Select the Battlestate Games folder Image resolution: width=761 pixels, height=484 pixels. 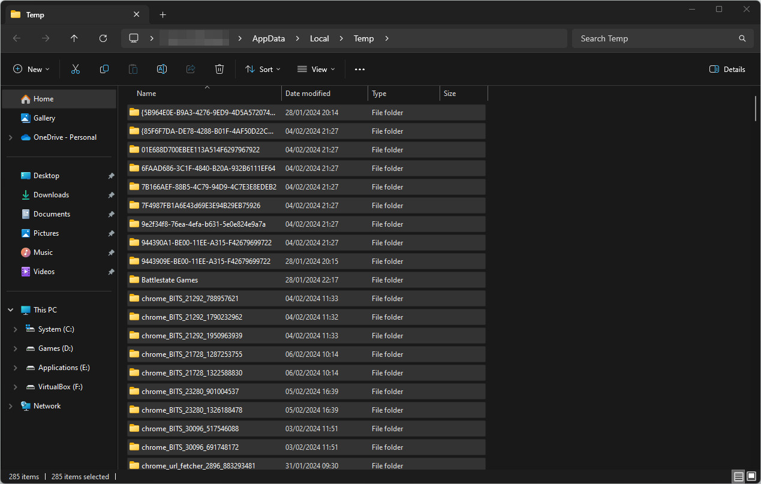(x=170, y=280)
